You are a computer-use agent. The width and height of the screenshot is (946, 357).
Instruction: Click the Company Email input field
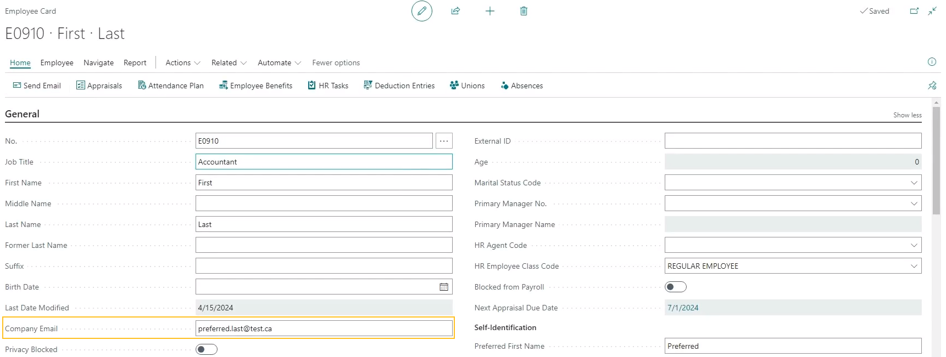pos(324,328)
